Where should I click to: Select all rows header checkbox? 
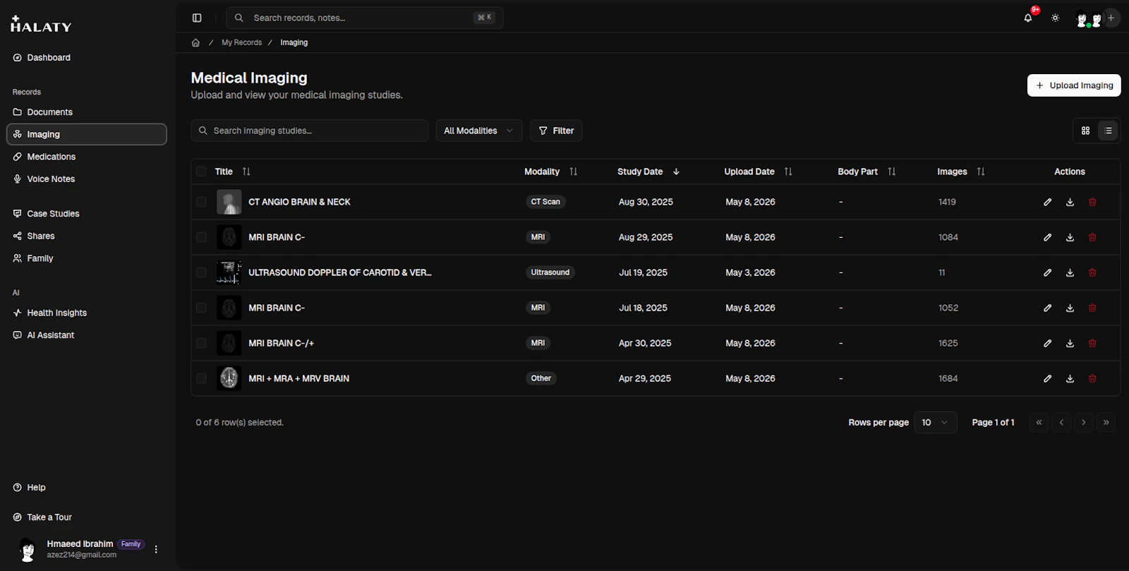click(201, 172)
